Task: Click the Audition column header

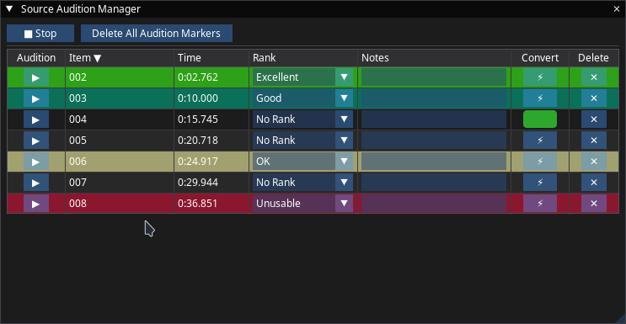Action: tap(36, 58)
